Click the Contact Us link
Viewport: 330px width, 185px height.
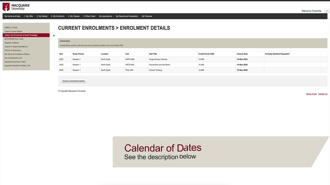(x=323, y=94)
